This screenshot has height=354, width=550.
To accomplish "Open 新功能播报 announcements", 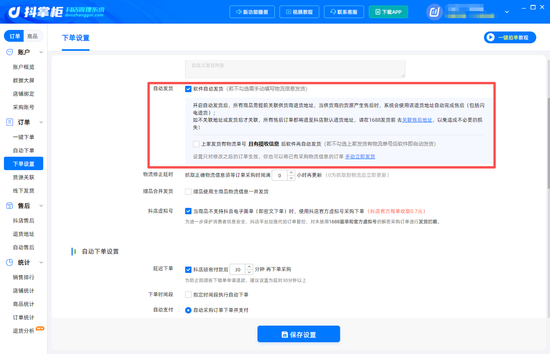I will [252, 12].
